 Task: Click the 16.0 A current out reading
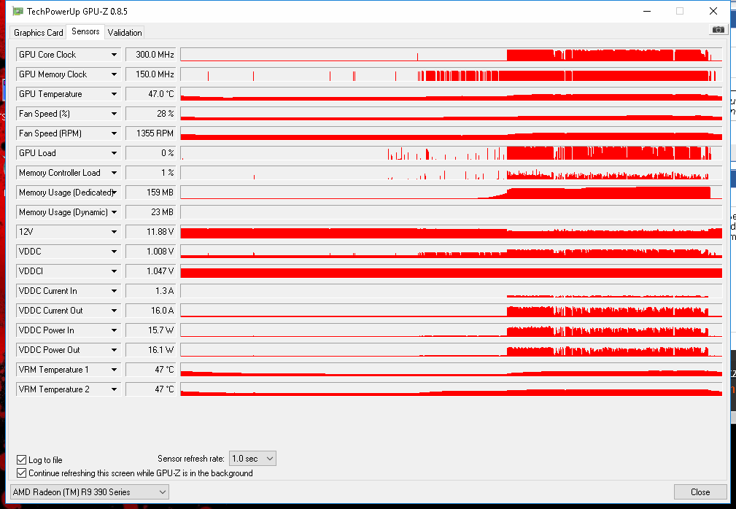151,311
